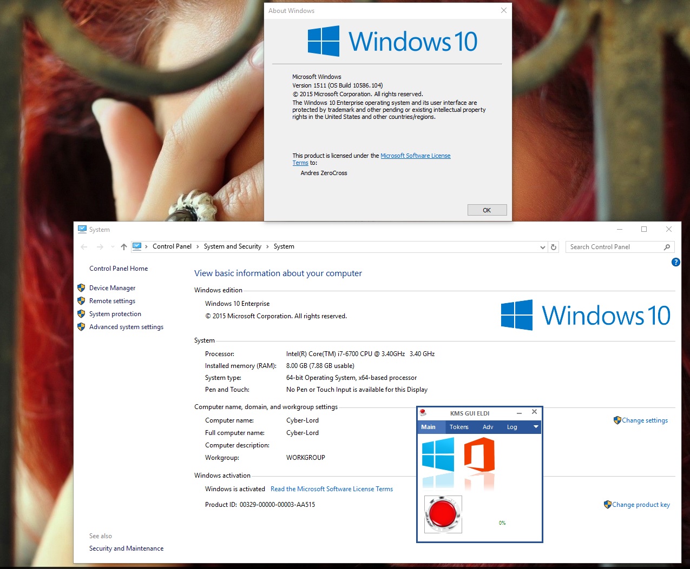Click the Office logo in KMS GUI ELDI
The height and width of the screenshot is (569, 690).
click(479, 454)
